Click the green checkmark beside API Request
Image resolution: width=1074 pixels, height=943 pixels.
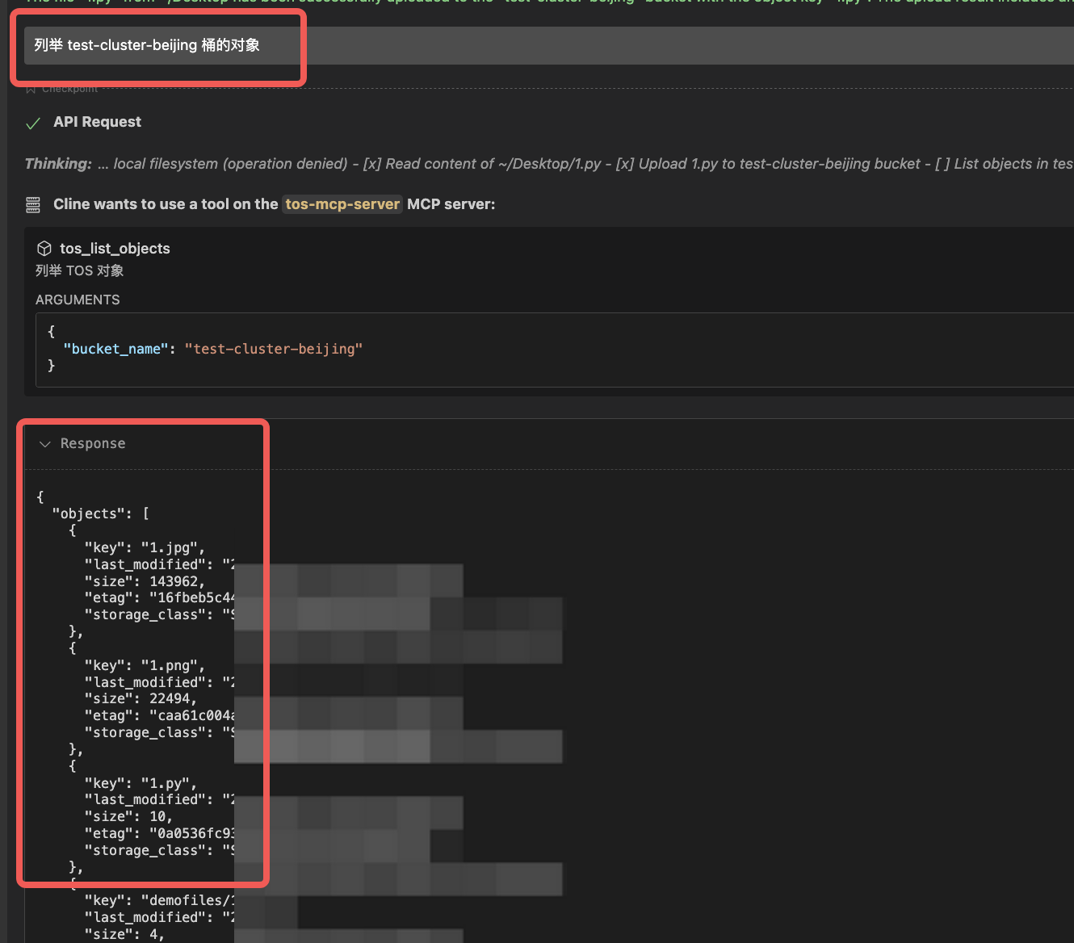click(33, 124)
